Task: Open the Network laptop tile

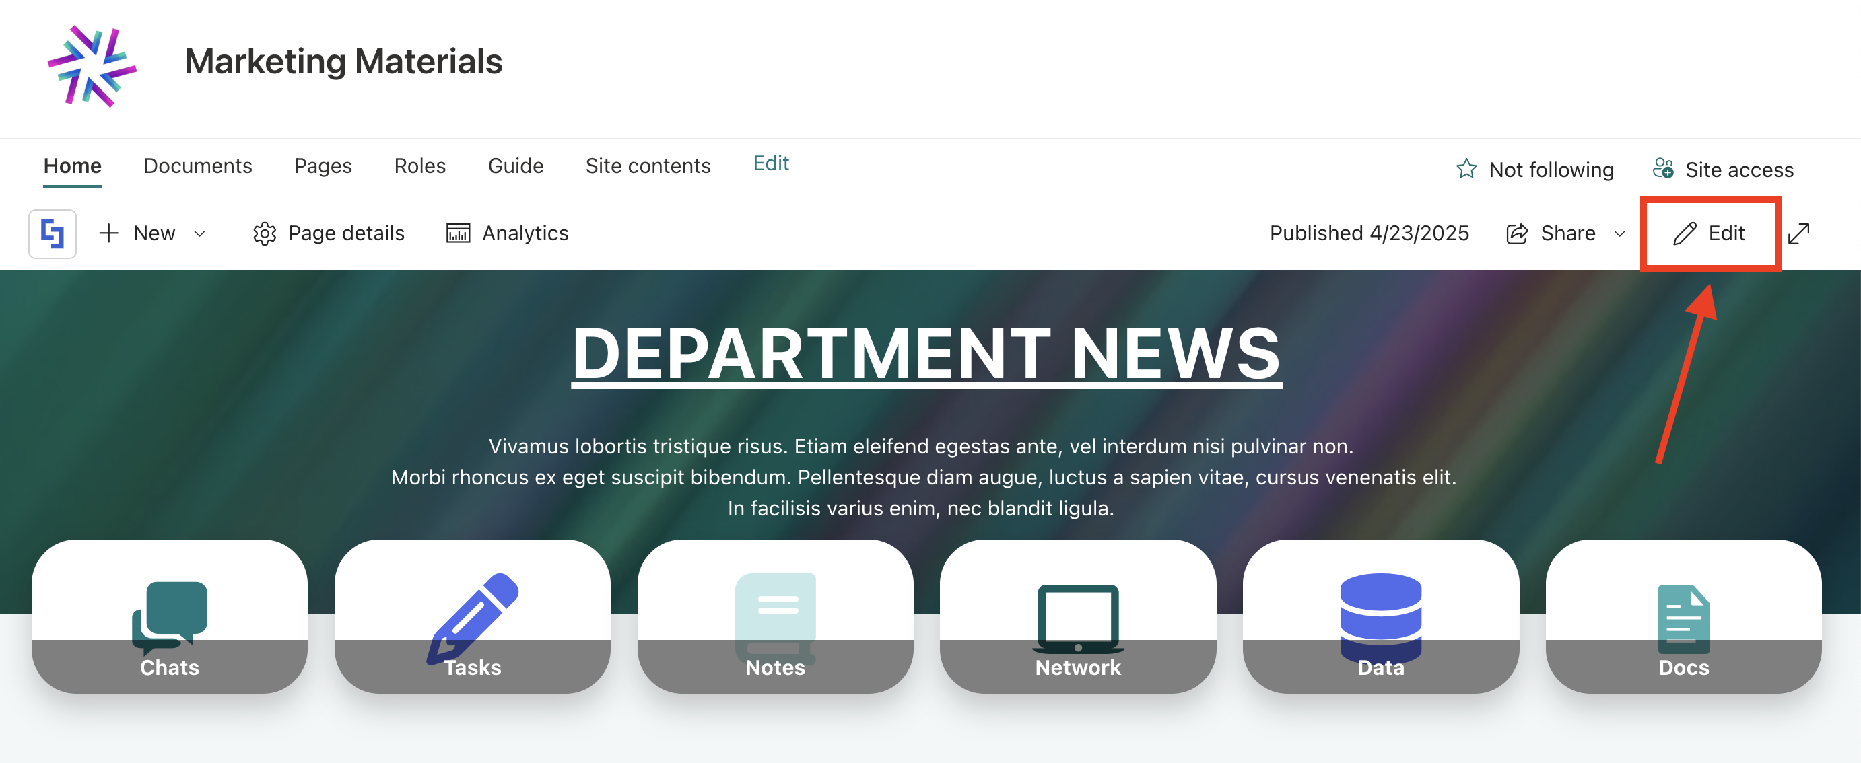Action: click(x=1078, y=616)
